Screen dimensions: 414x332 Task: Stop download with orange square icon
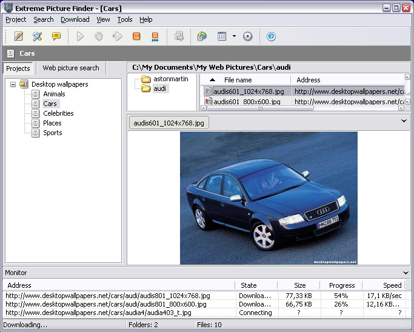click(136, 36)
